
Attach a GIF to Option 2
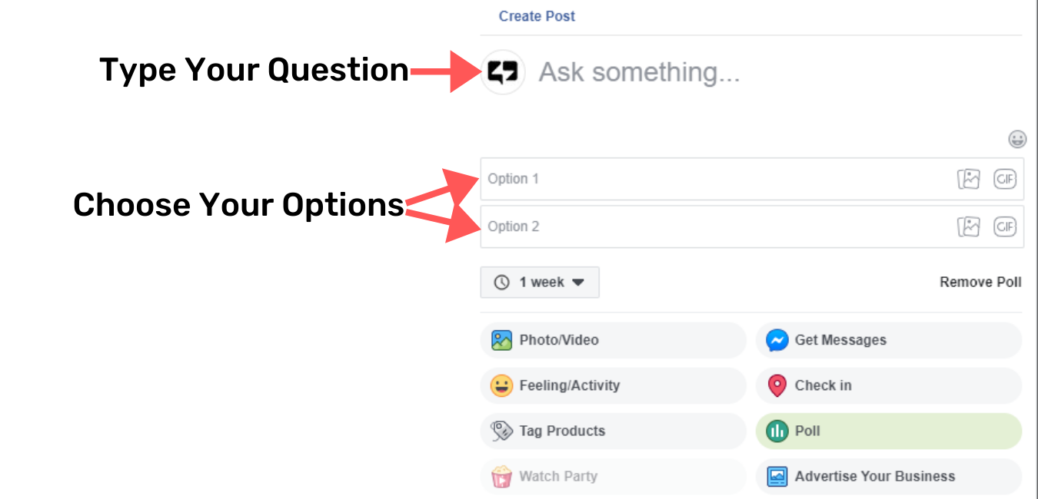click(x=1005, y=226)
